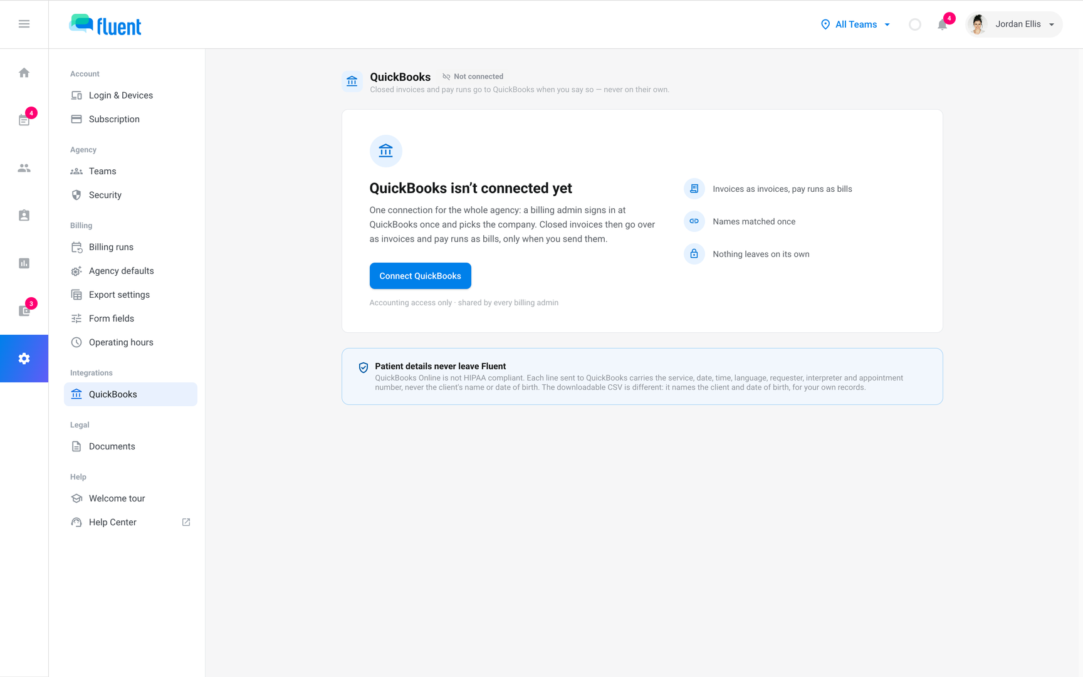The height and width of the screenshot is (677, 1083).
Task: Click the Welcome tour graduation cap icon
Action: [x=76, y=498]
